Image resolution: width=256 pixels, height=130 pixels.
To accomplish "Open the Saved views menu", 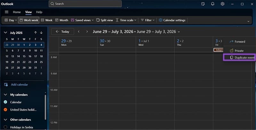I will pos(82,20).
